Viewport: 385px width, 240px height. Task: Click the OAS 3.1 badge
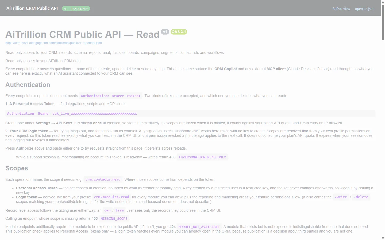pos(179,32)
